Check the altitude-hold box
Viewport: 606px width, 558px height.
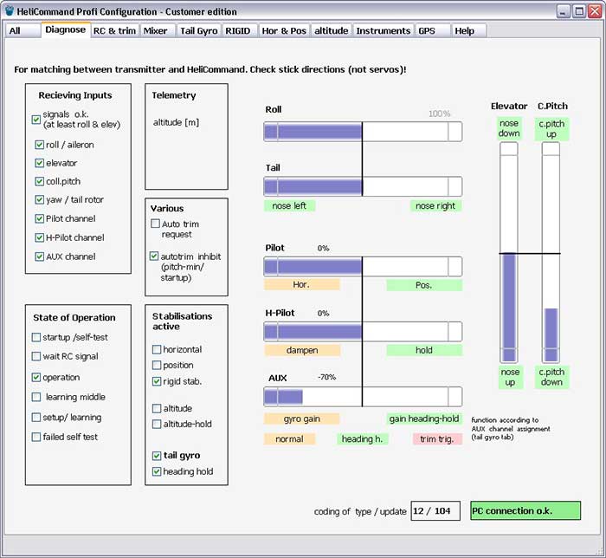[x=157, y=425]
